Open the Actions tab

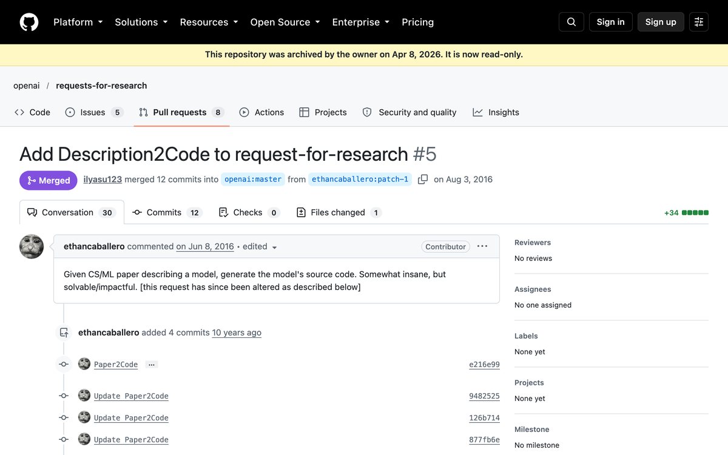point(261,112)
